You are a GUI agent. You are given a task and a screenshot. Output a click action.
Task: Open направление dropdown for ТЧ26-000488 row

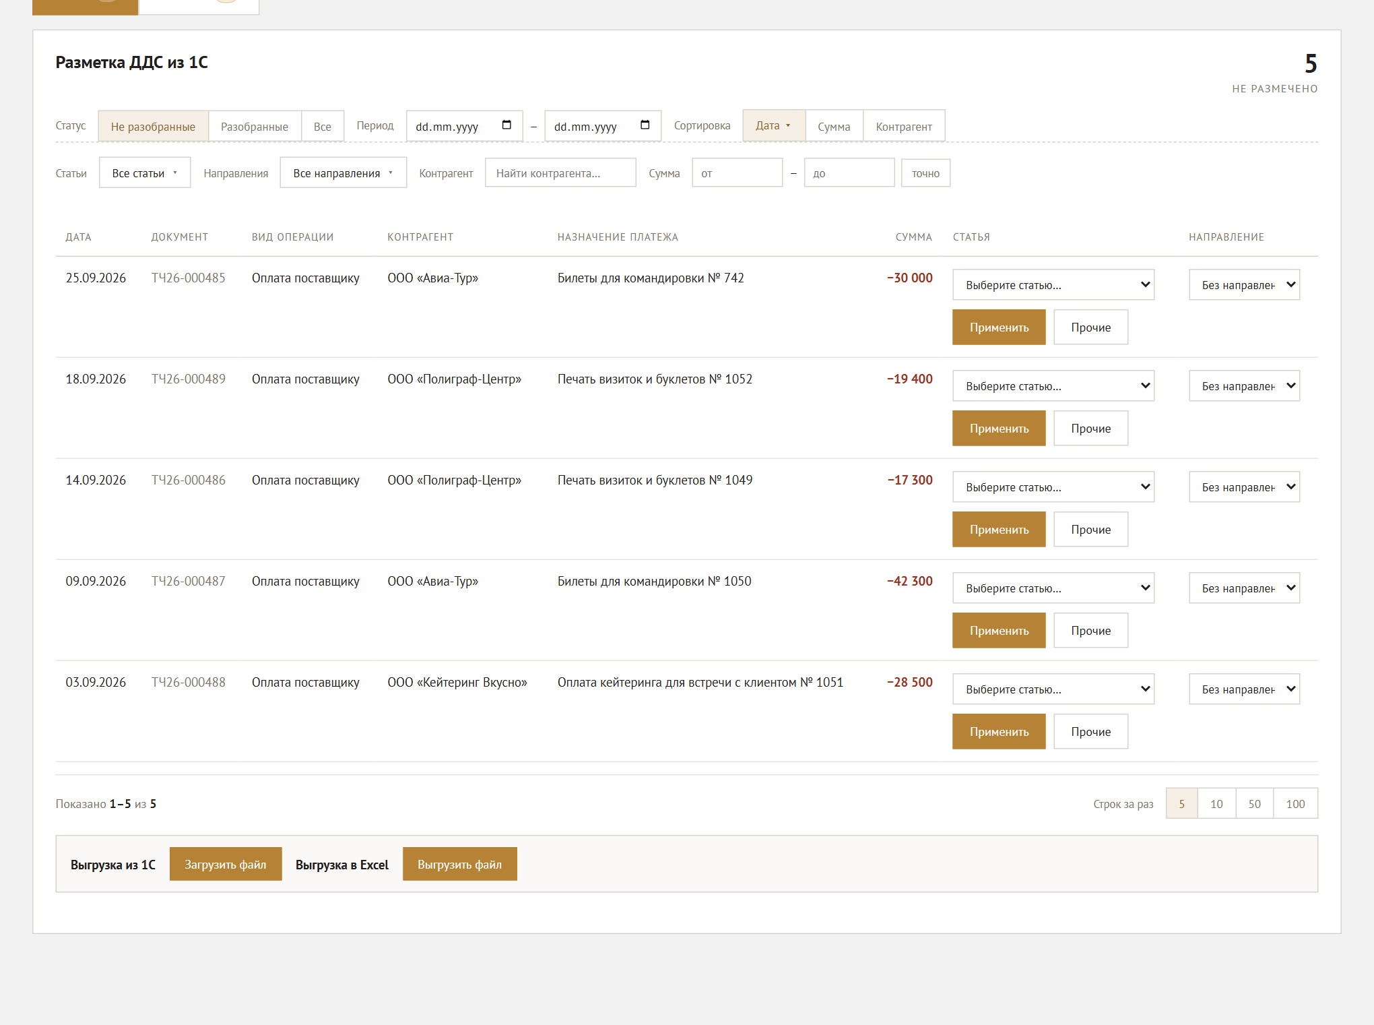point(1244,689)
